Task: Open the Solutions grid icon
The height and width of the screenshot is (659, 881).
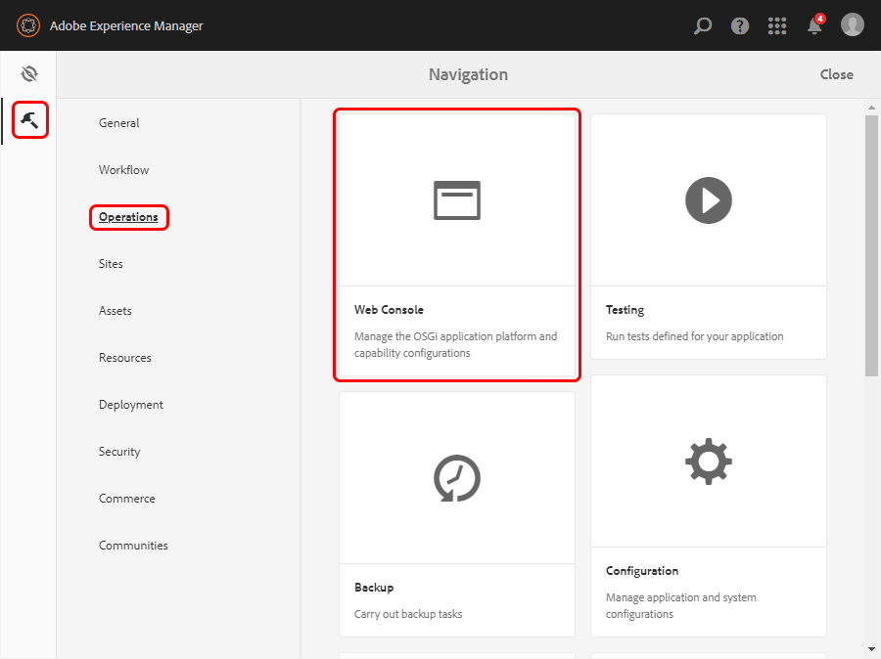Action: point(777,25)
